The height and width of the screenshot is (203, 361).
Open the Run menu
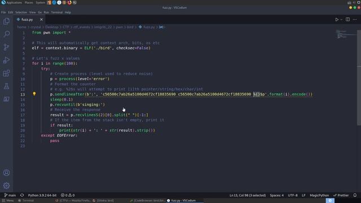pyautogui.click(x=46, y=12)
